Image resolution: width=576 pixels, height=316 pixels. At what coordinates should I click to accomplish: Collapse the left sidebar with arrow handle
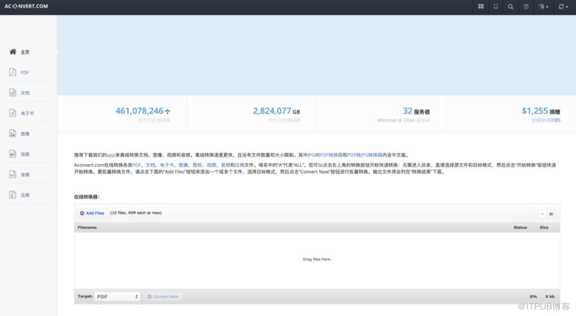pos(56,52)
